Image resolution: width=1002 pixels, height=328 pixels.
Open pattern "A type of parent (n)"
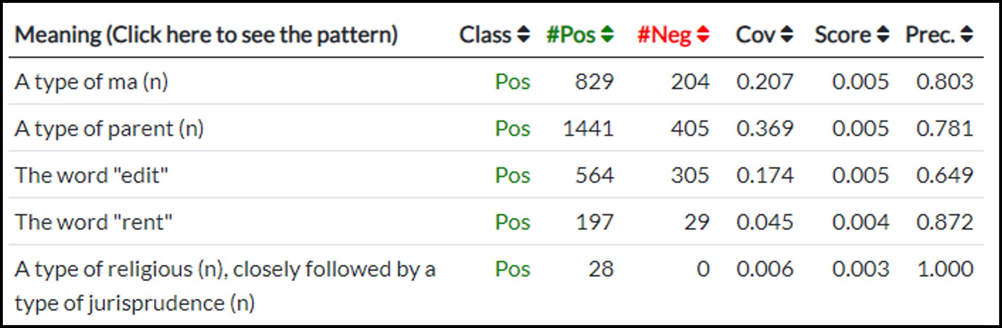pyautogui.click(x=109, y=129)
